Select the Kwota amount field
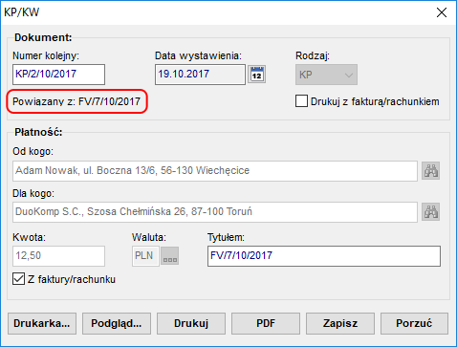The width and height of the screenshot is (457, 347). point(58,256)
